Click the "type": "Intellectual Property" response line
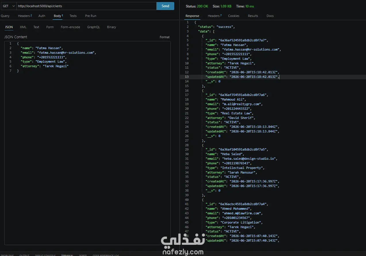The width and height of the screenshot is (366, 256). click(235, 168)
